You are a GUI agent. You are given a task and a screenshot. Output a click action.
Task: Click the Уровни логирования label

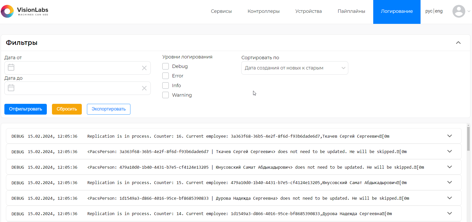[x=187, y=57]
